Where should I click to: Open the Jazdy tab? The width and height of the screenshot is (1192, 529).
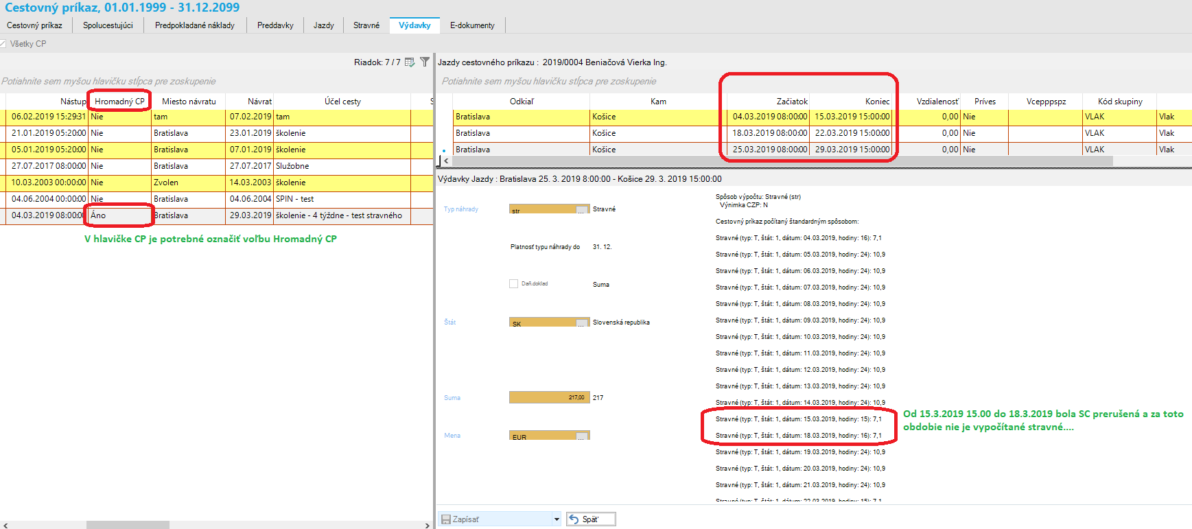pyautogui.click(x=324, y=25)
